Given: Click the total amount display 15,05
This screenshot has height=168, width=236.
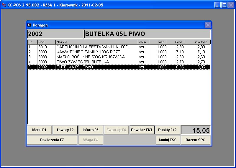Looking at the screenshot, I should 196,130.
